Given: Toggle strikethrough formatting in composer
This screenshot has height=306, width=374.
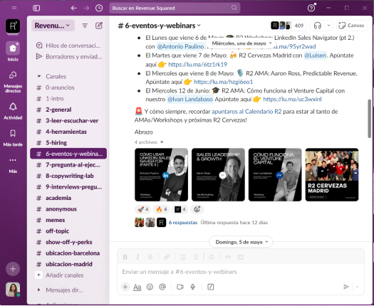Looking at the screenshot, I should [x=150, y=257].
